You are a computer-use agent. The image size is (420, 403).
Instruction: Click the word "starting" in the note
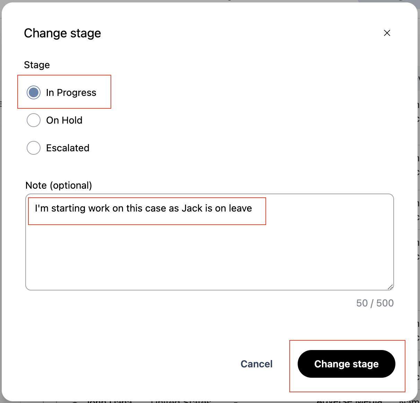(68, 208)
